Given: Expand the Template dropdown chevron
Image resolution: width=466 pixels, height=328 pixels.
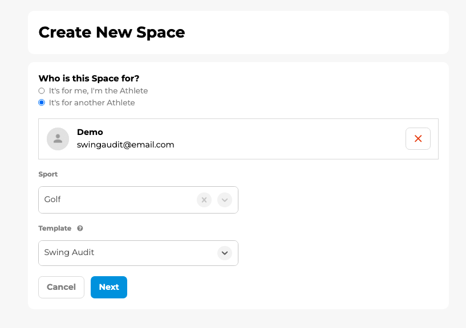Looking at the screenshot, I should tap(225, 253).
